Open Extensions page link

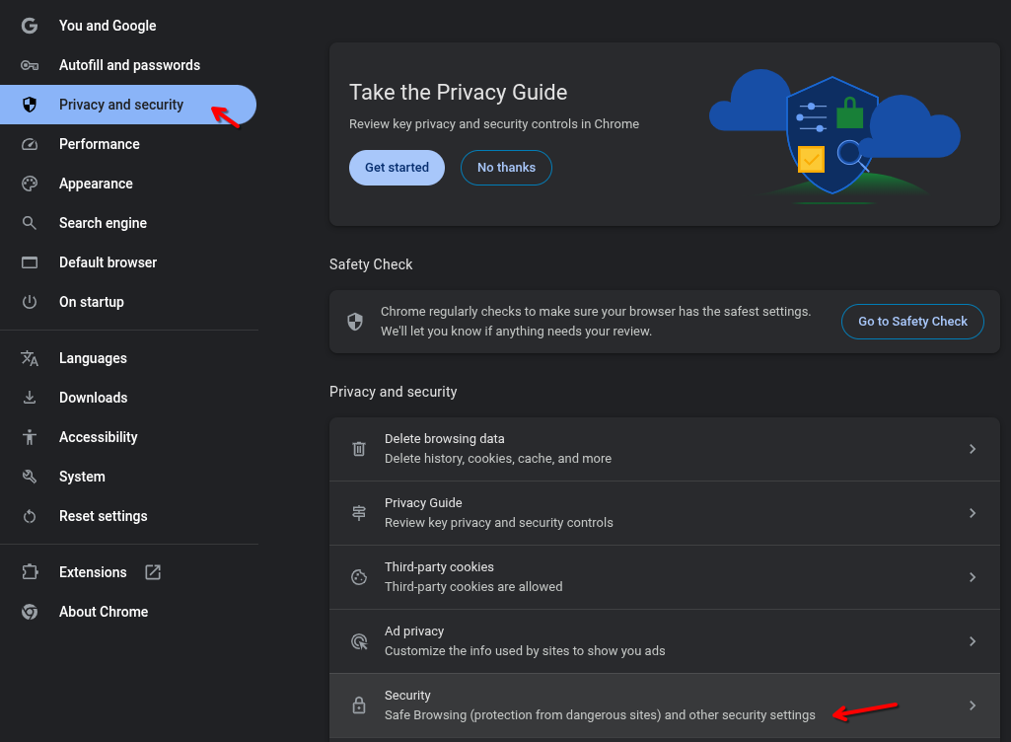click(129, 572)
